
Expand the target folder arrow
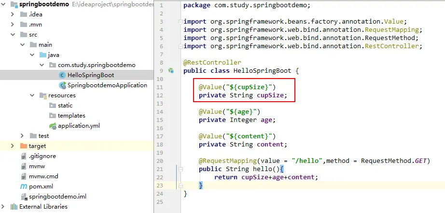[x=12, y=146]
